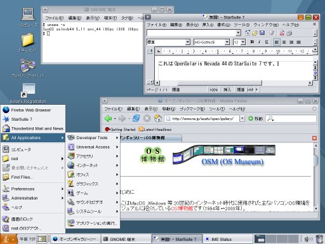Click Italic button in StarSuite toolbar

pyautogui.click(x=260, y=42)
